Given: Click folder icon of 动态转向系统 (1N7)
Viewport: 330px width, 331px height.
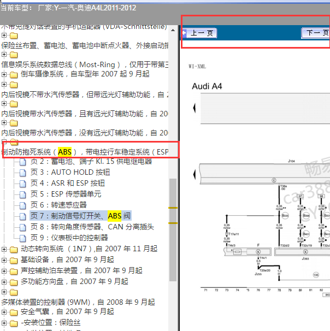Looking at the screenshot, I should [x=14, y=250].
